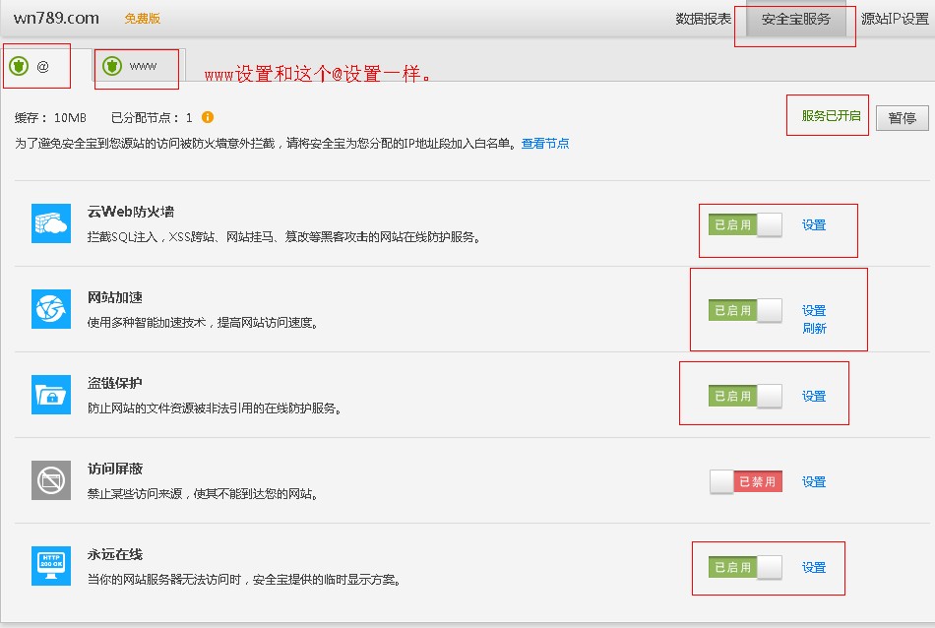The image size is (935, 628).
Task: Click the green shield icon on www tab
Action: pyautogui.click(x=113, y=67)
